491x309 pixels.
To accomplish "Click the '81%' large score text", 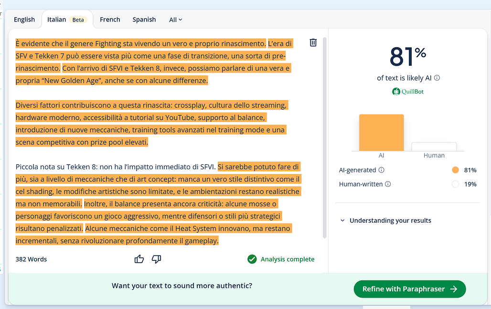I will 408,57.
